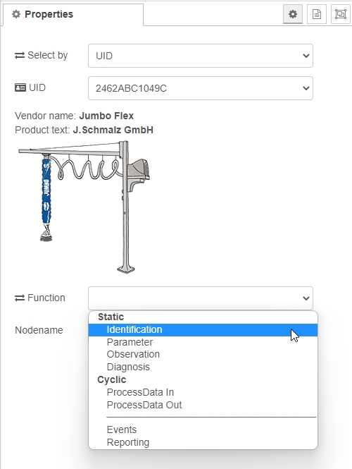Screen dimensions: 352x469
Task: Open the Select by UID dropdown
Action: 201,56
